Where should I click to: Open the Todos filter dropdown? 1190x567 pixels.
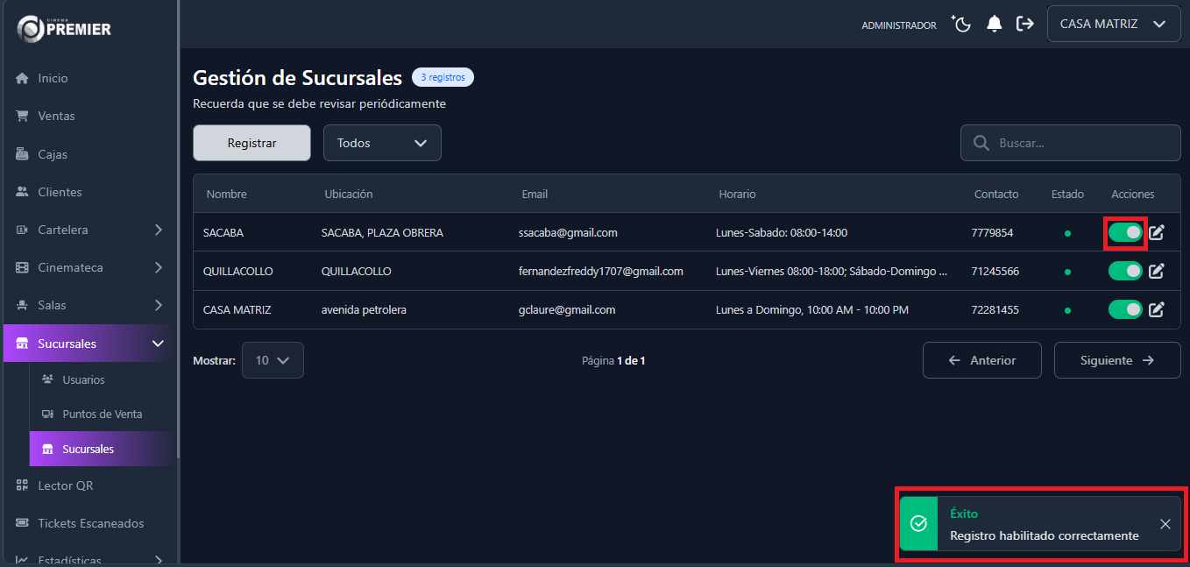pos(382,143)
